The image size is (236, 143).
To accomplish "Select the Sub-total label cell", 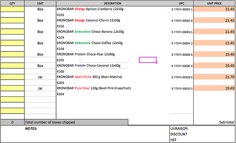I will click(226, 122).
